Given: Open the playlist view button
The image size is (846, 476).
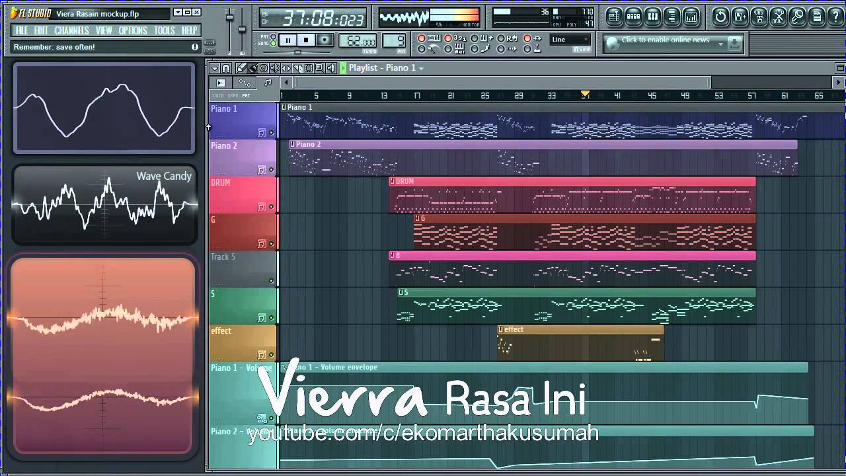Looking at the screenshot, I should (614, 17).
